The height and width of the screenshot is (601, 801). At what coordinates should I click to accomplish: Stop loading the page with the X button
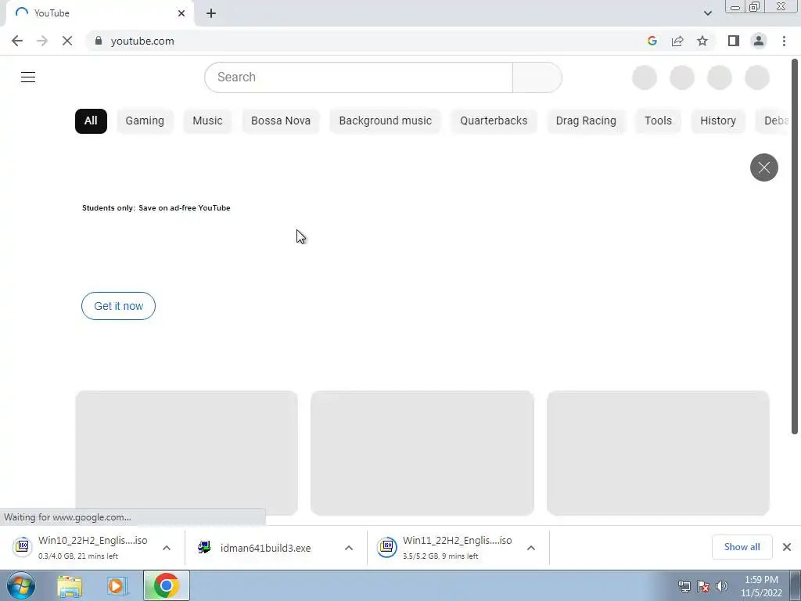[67, 41]
